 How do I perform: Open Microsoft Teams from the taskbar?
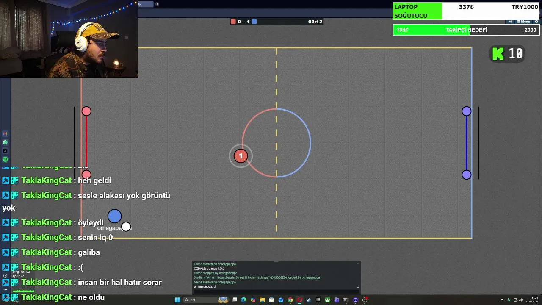(x=337, y=300)
